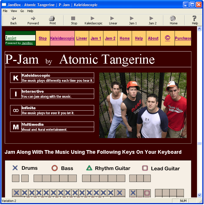Click the Linear link in page navigation

click(x=82, y=38)
